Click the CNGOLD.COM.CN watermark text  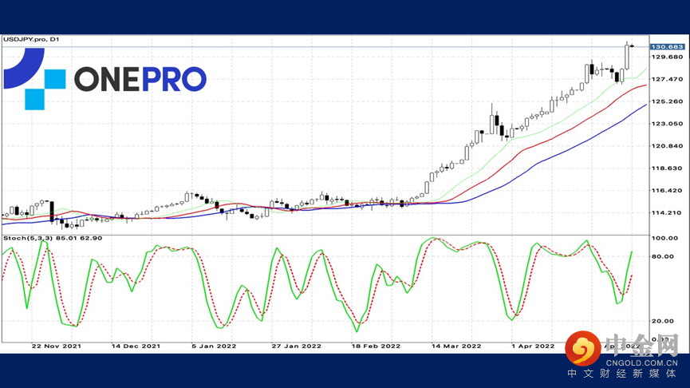coord(641,363)
